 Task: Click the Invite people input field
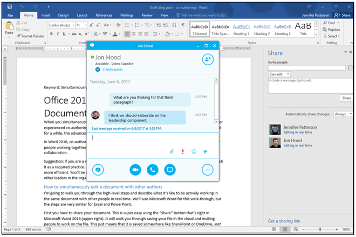click(307, 67)
